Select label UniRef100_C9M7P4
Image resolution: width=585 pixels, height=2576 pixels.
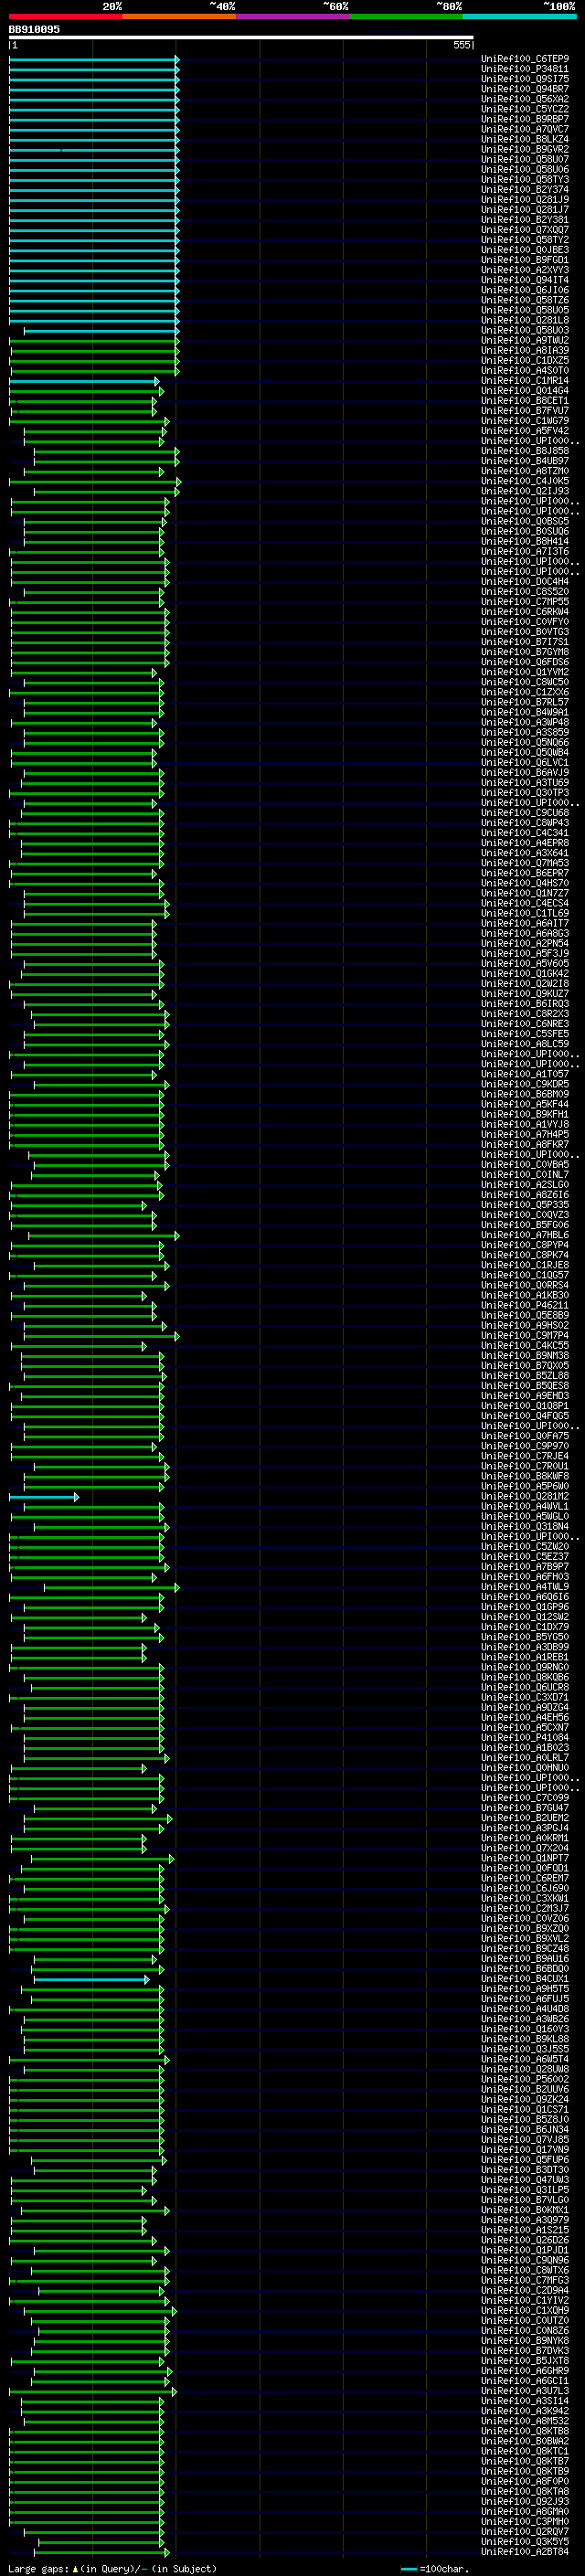[525, 1336]
